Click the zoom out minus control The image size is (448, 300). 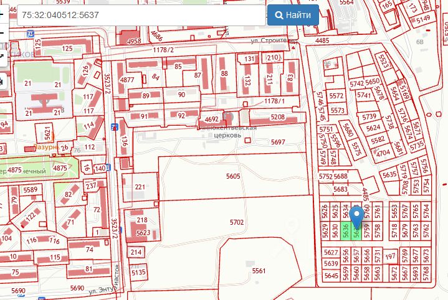tap(2, 33)
